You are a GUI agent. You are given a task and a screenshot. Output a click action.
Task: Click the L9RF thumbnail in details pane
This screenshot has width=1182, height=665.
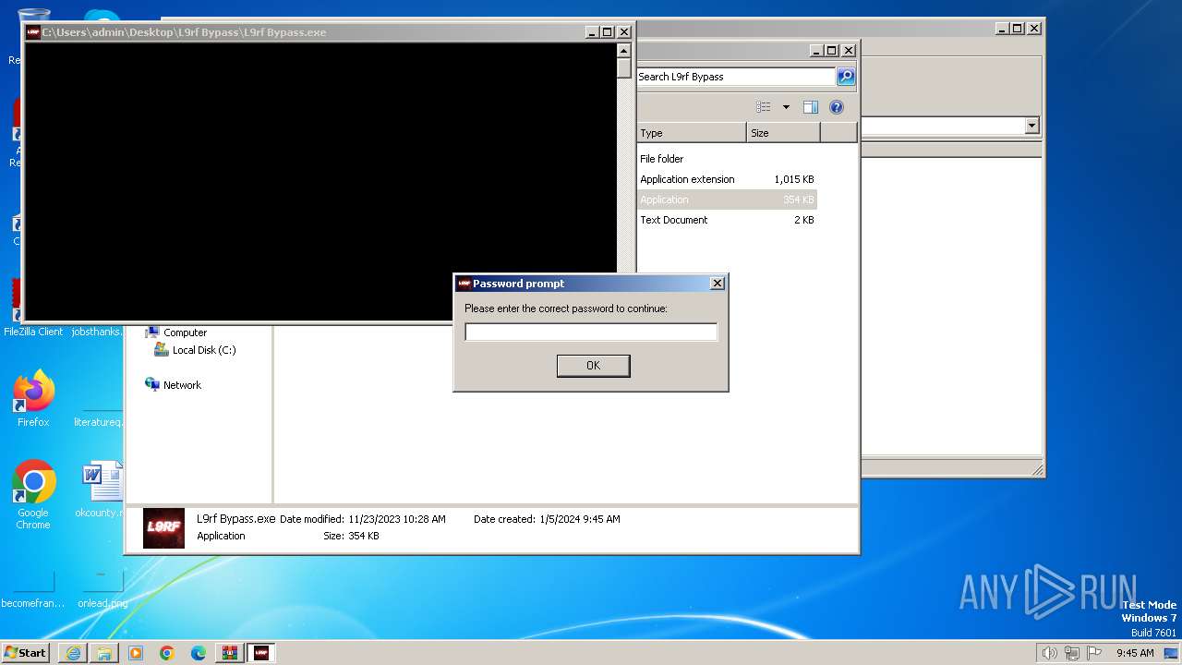[x=163, y=528]
